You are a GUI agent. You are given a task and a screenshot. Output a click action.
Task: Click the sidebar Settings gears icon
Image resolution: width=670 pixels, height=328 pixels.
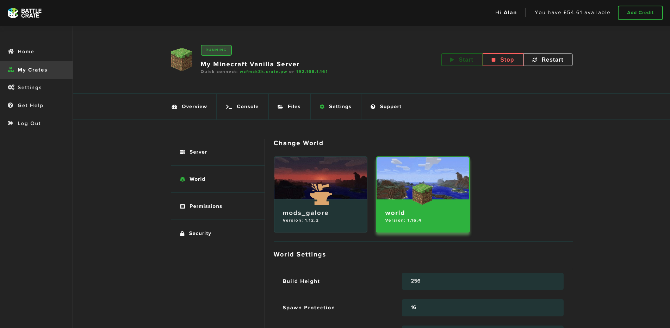[x=11, y=87]
